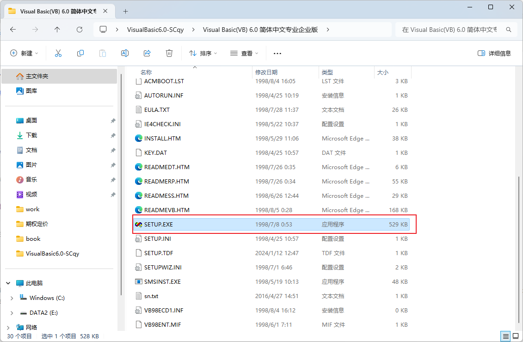Image resolution: width=523 pixels, height=342 pixels.
Task: Click chevron after VisualBasic6.0-SCqy breadcrumb
Action: [x=193, y=30]
